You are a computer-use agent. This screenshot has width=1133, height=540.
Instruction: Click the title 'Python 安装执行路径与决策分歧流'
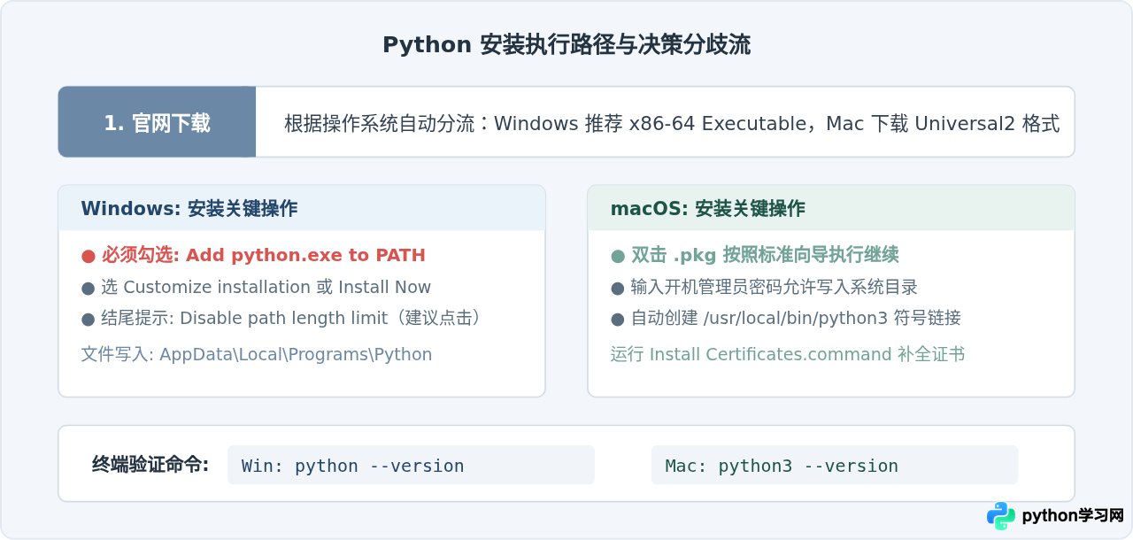point(566,45)
